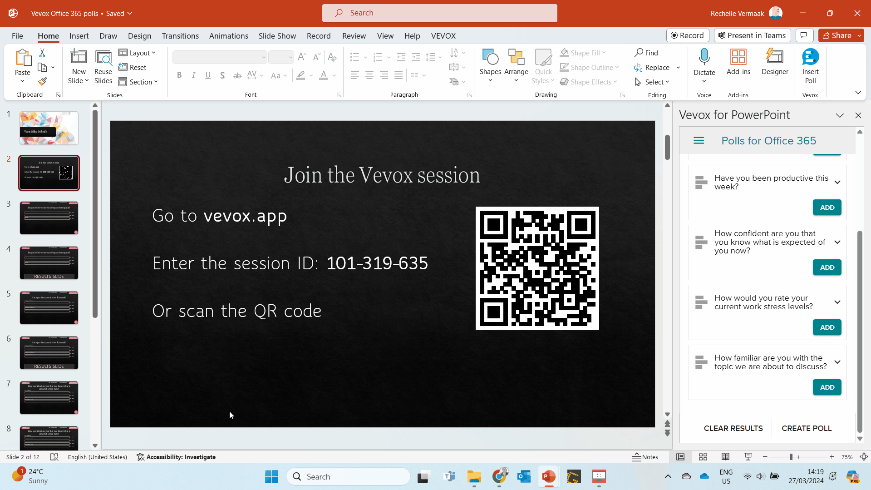Expand the 'How would you rate your current work stress levels?' poll
This screenshot has height=490, width=871.
pos(837,302)
